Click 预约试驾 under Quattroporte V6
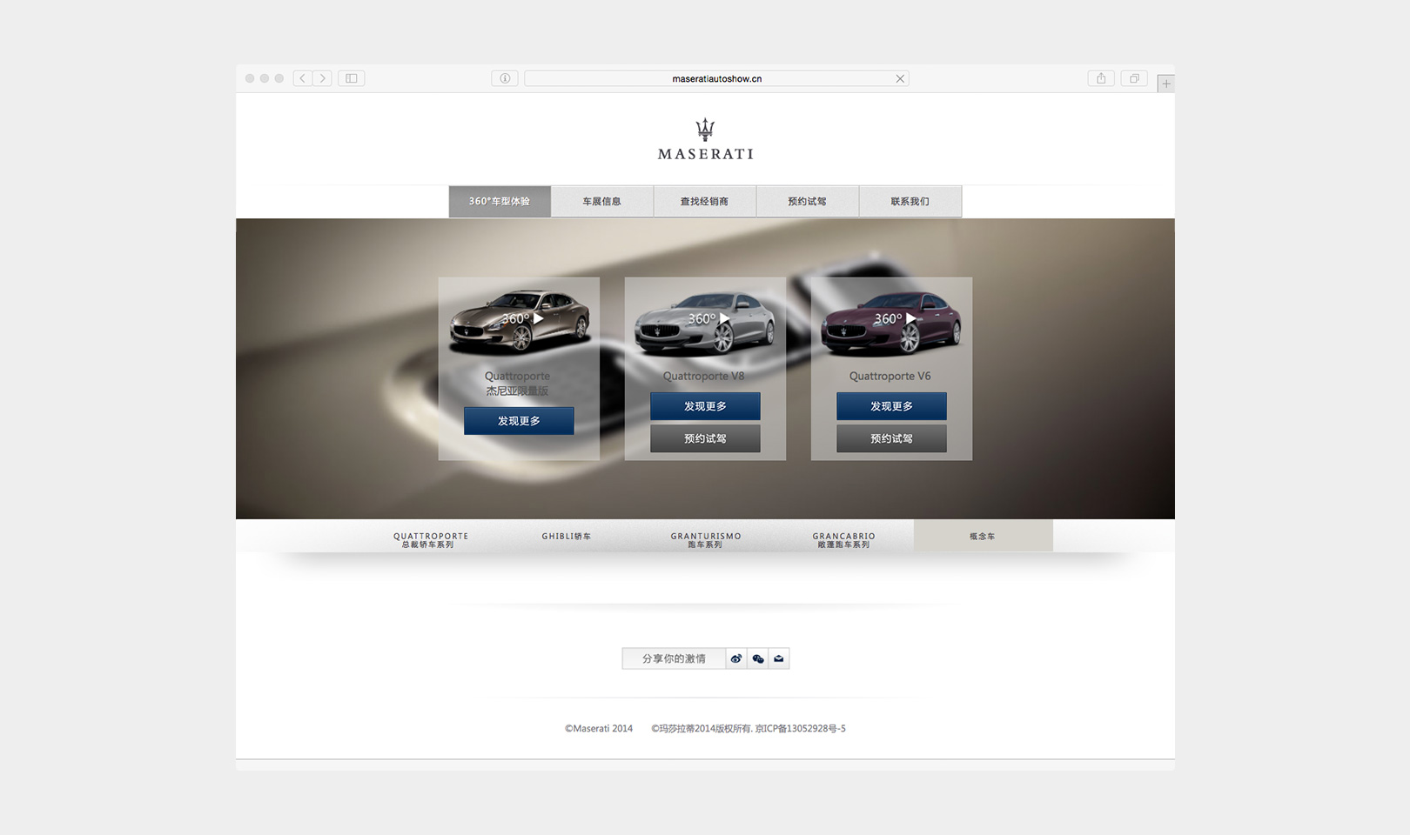This screenshot has width=1410, height=835. tap(891, 438)
